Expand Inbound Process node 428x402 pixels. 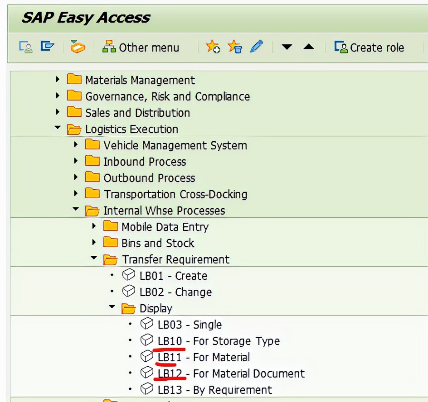pyautogui.click(x=76, y=161)
